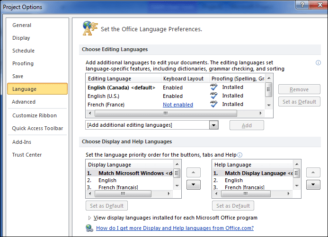Click editing languages horizontal scroll right arrow
328x237 pixels.
coord(261,113)
